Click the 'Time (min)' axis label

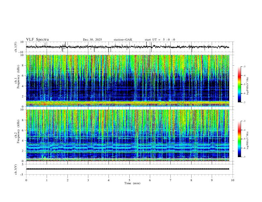[x=132, y=183]
